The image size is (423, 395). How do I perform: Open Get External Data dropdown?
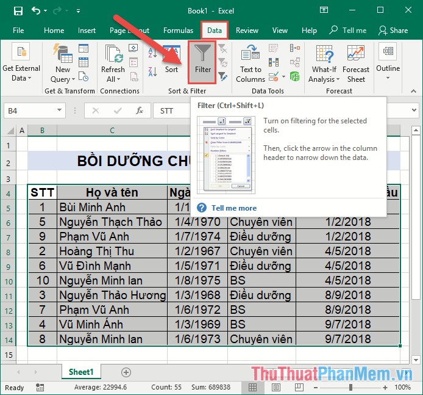[21, 62]
